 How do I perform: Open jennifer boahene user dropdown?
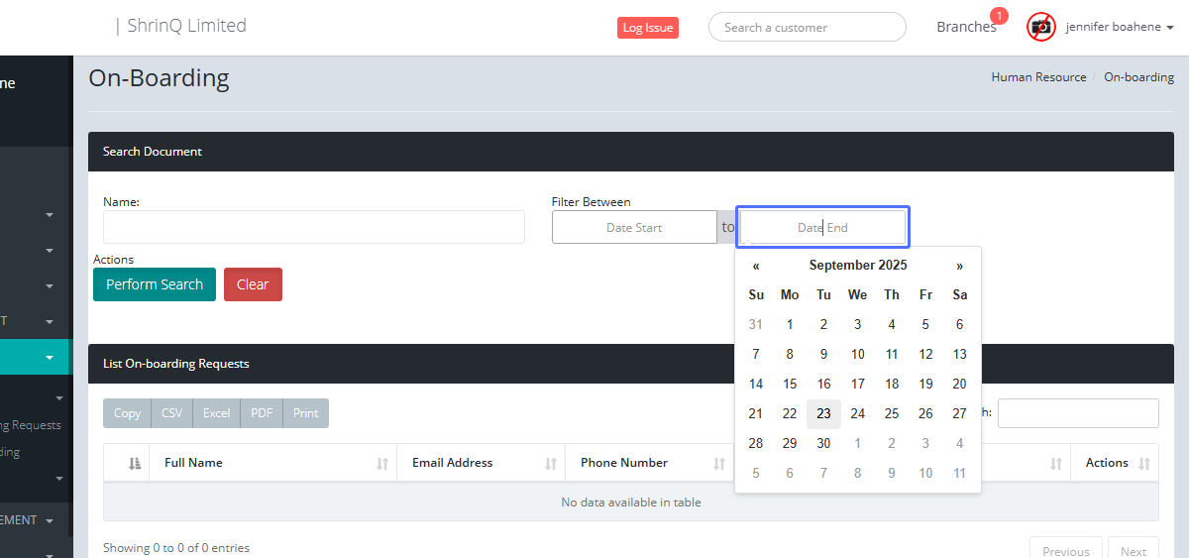pyautogui.click(x=1119, y=27)
